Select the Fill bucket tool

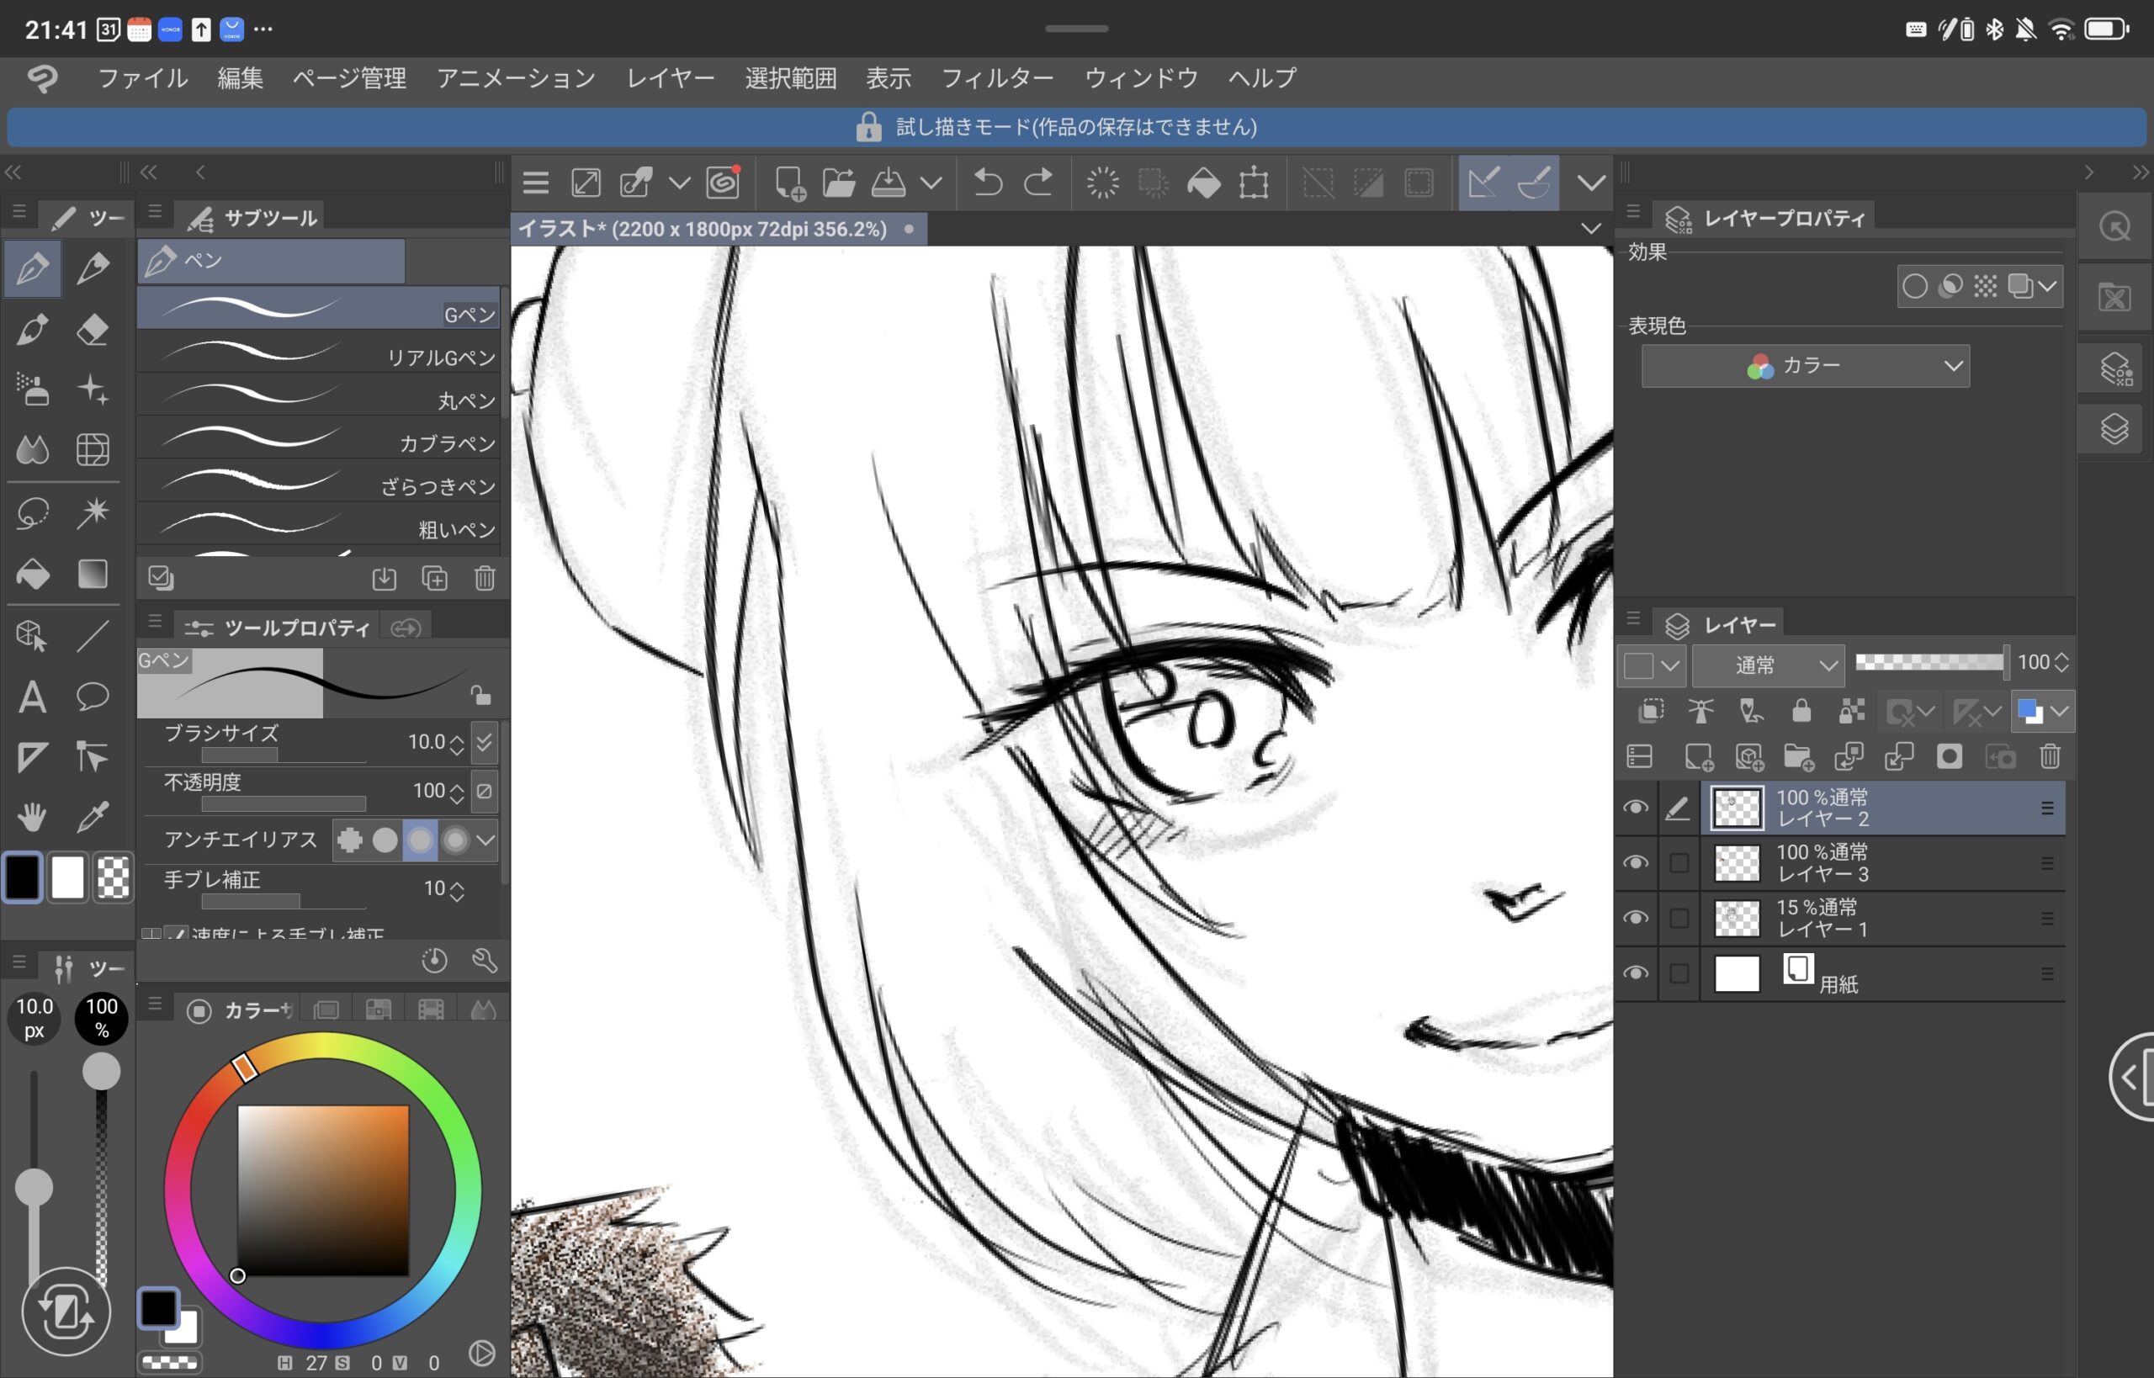pyautogui.click(x=33, y=574)
